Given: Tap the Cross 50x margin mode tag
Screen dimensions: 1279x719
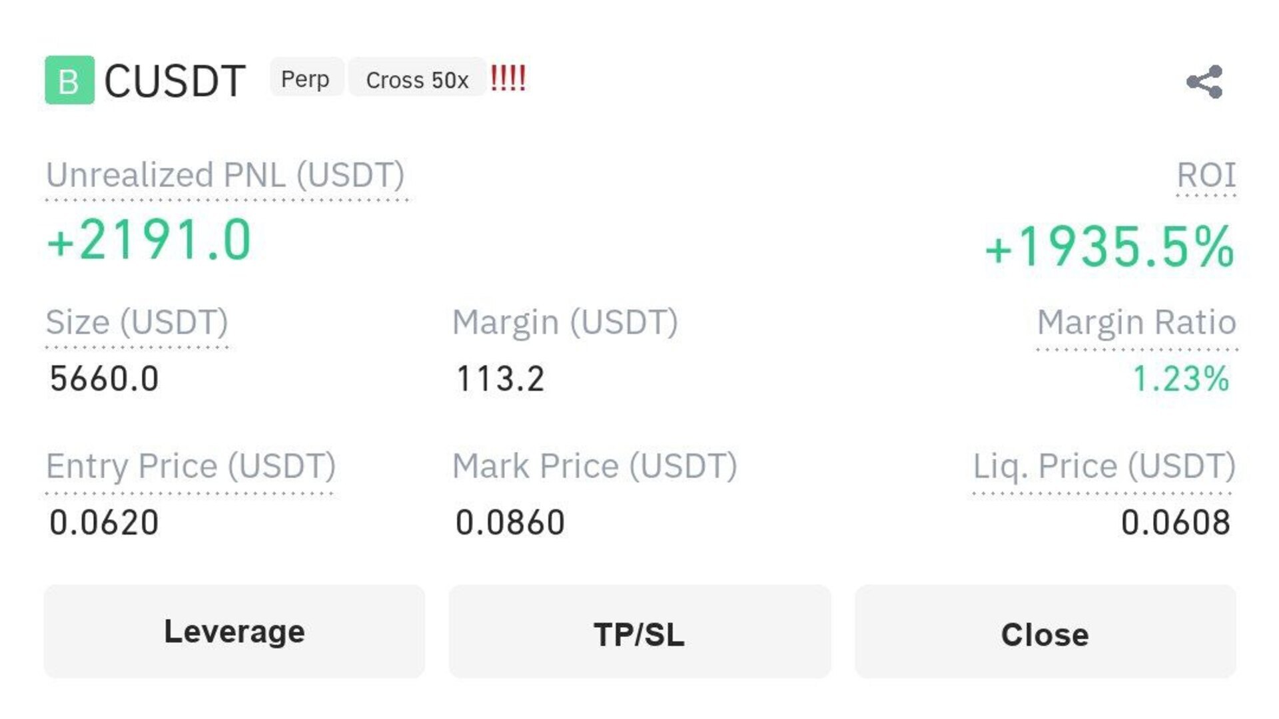Looking at the screenshot, I should [x=417, y=79].
